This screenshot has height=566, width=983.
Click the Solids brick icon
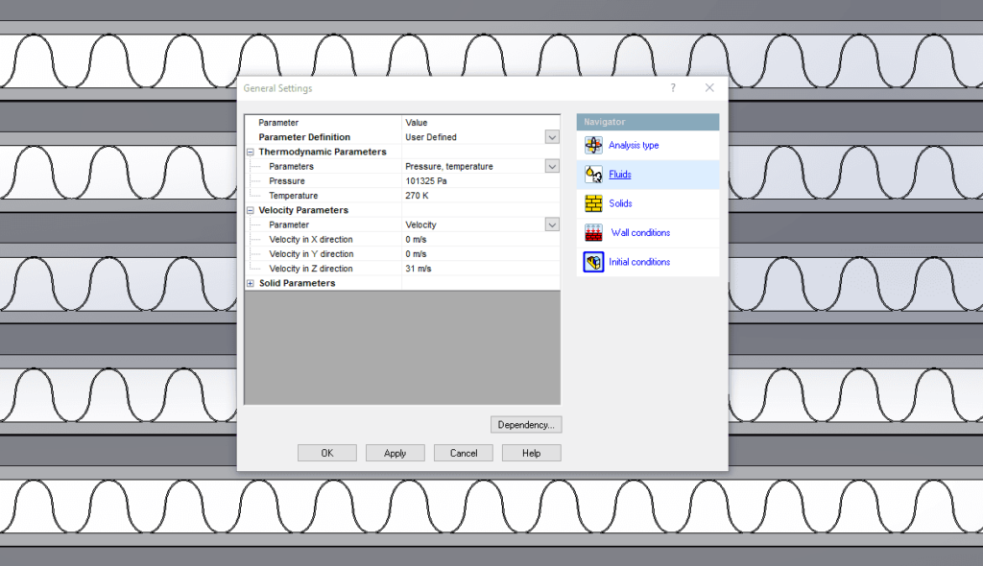pos(593,203)
